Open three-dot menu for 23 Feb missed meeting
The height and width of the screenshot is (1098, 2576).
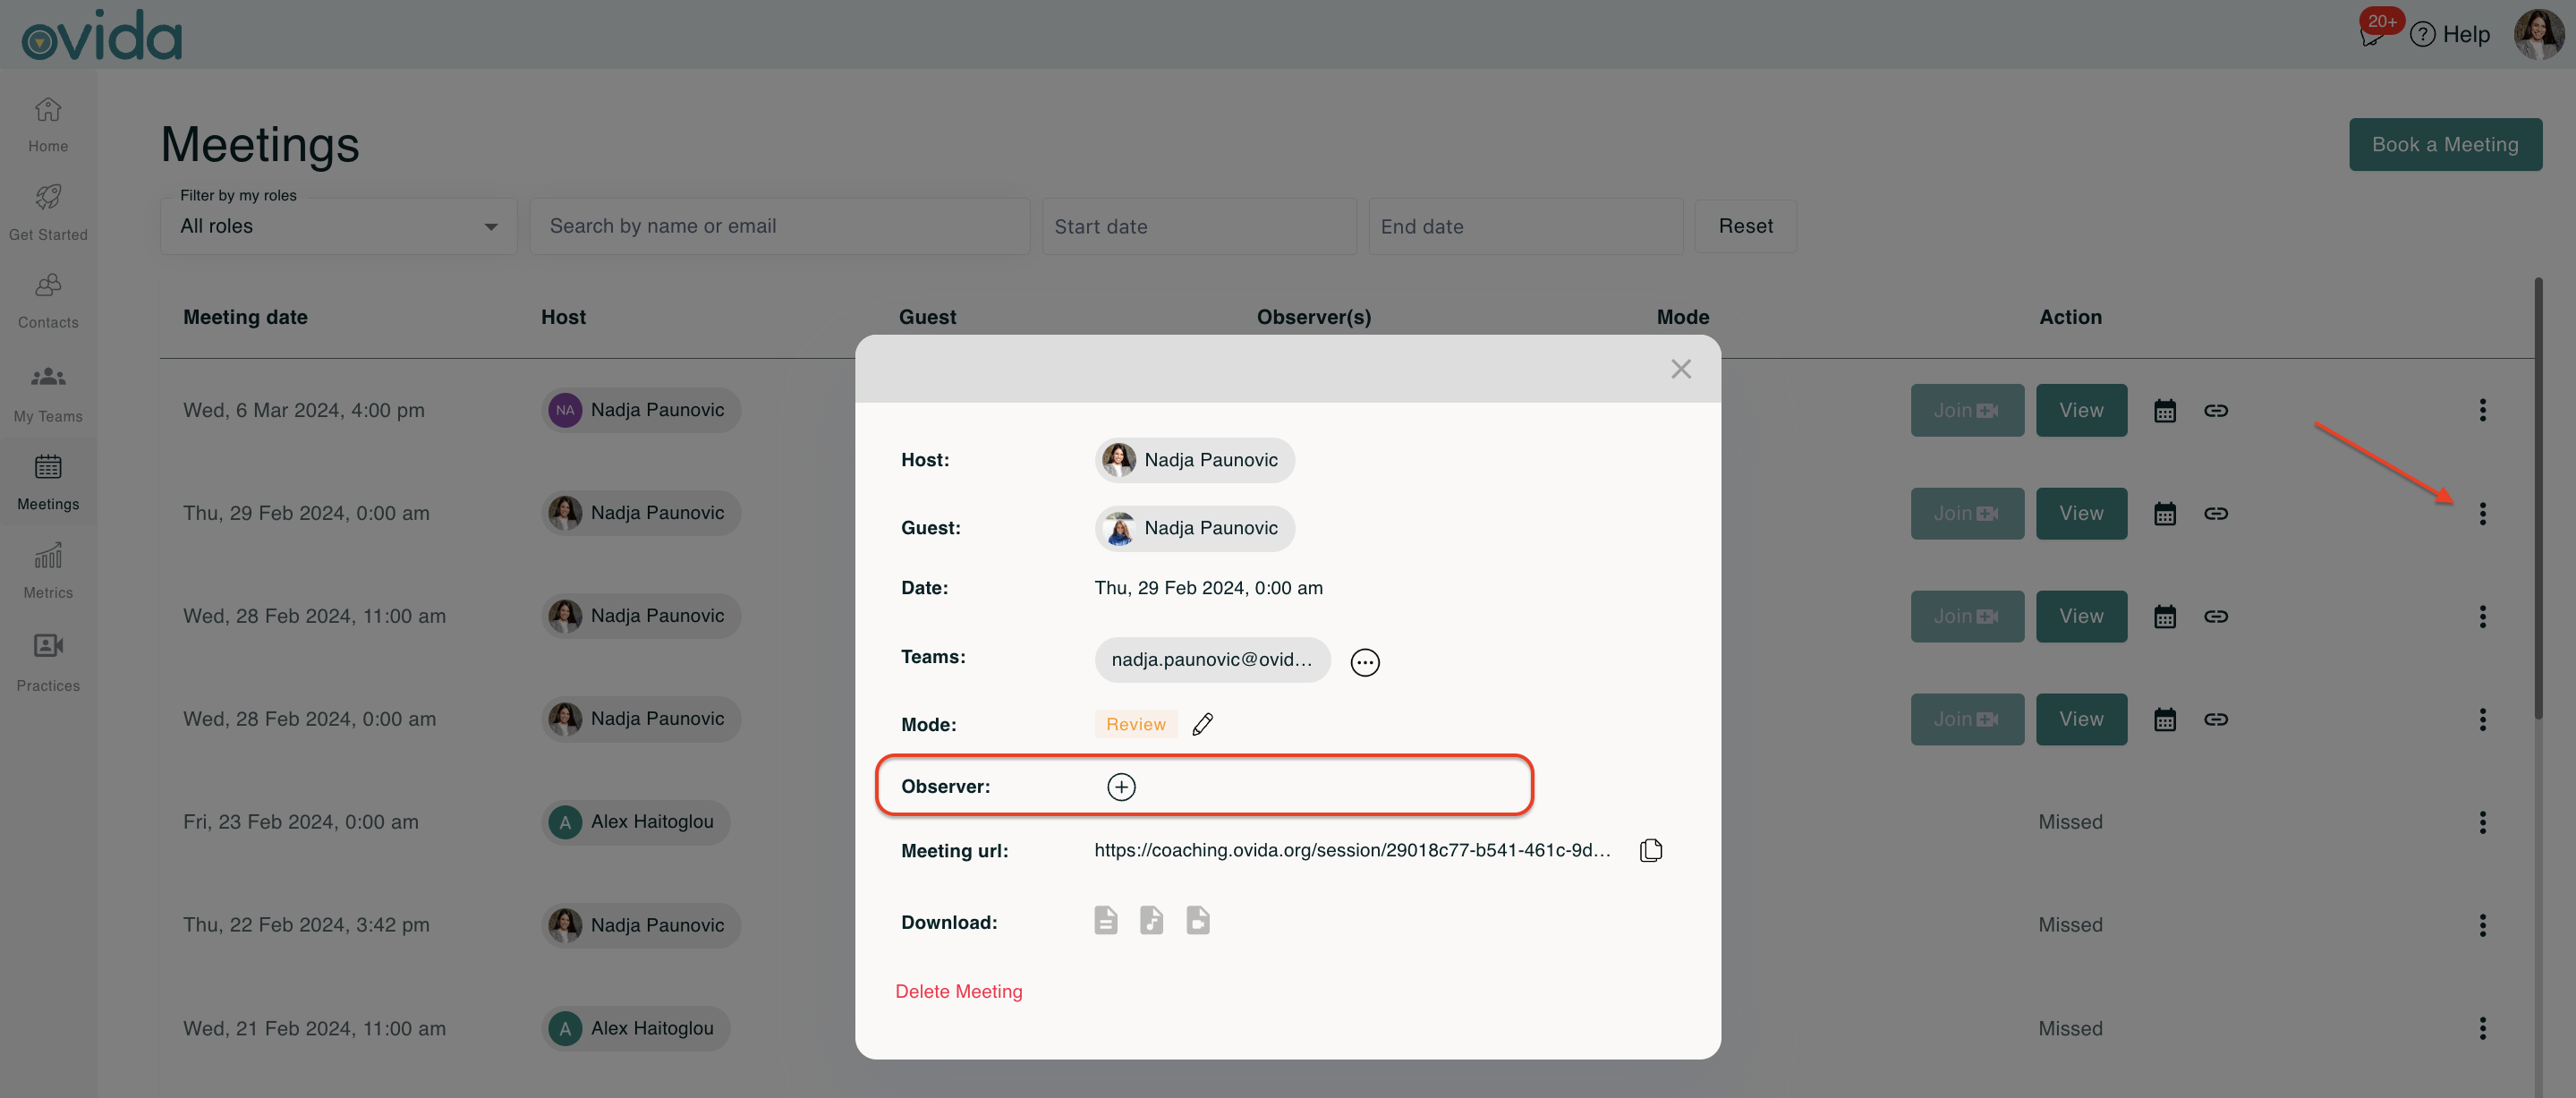coord(2481,823)
